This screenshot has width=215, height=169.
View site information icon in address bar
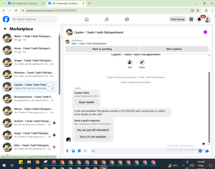pos(23,10)
